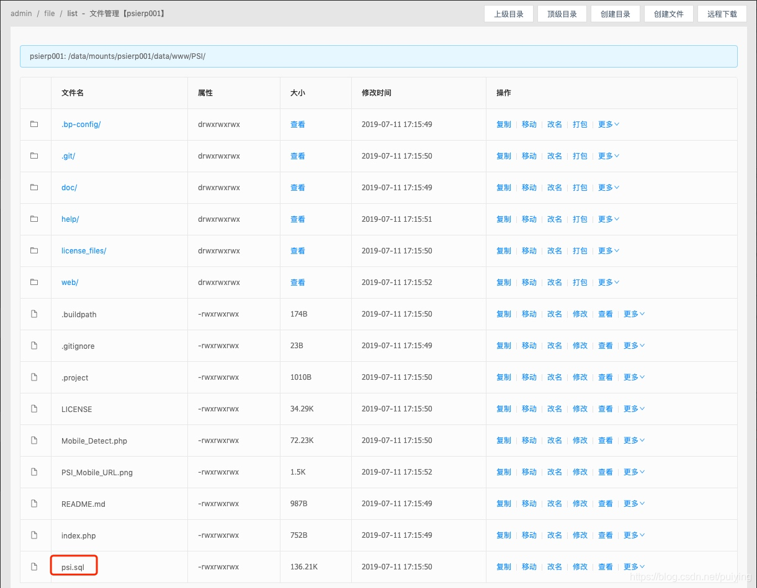Open the help/ folder link
The image size is (757, 588).
click(70, 219)
